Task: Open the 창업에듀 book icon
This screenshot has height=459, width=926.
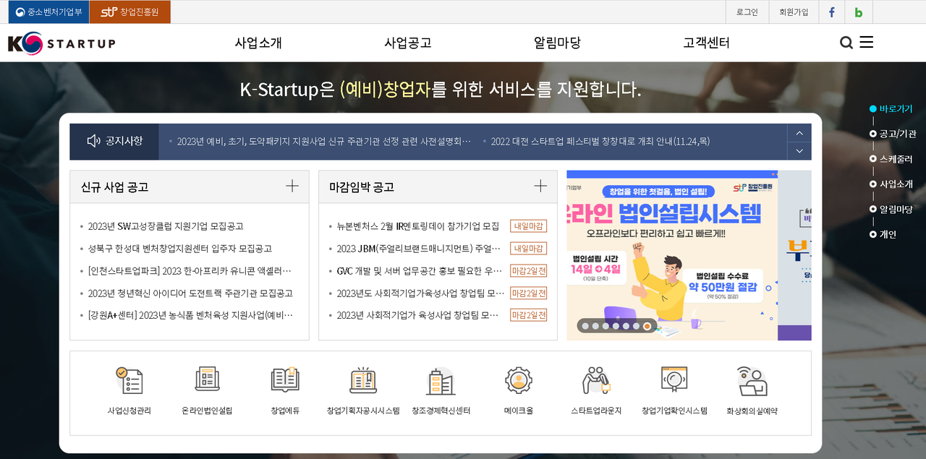Action: (284, 380)
